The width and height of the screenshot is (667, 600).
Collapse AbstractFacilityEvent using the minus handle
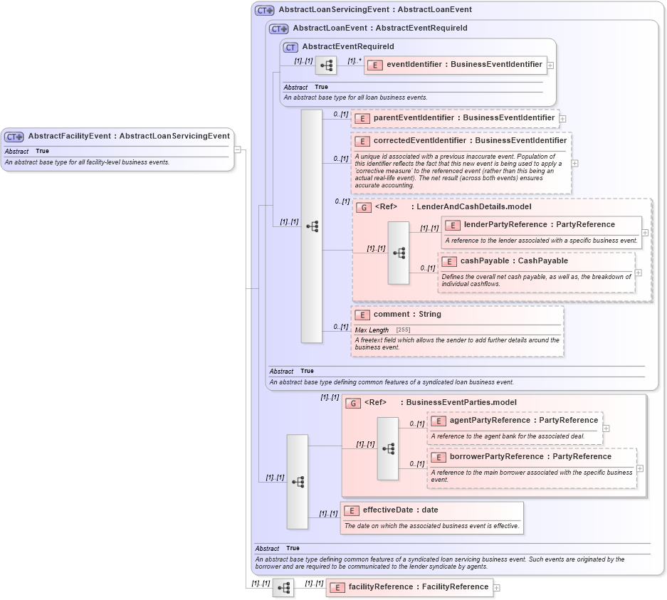237,150
